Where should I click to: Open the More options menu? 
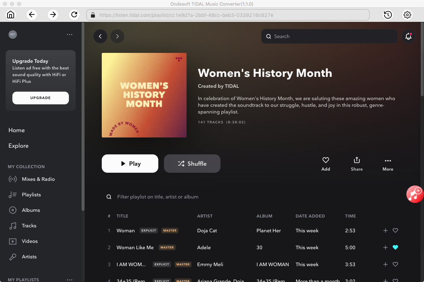(x=388, y=164)
